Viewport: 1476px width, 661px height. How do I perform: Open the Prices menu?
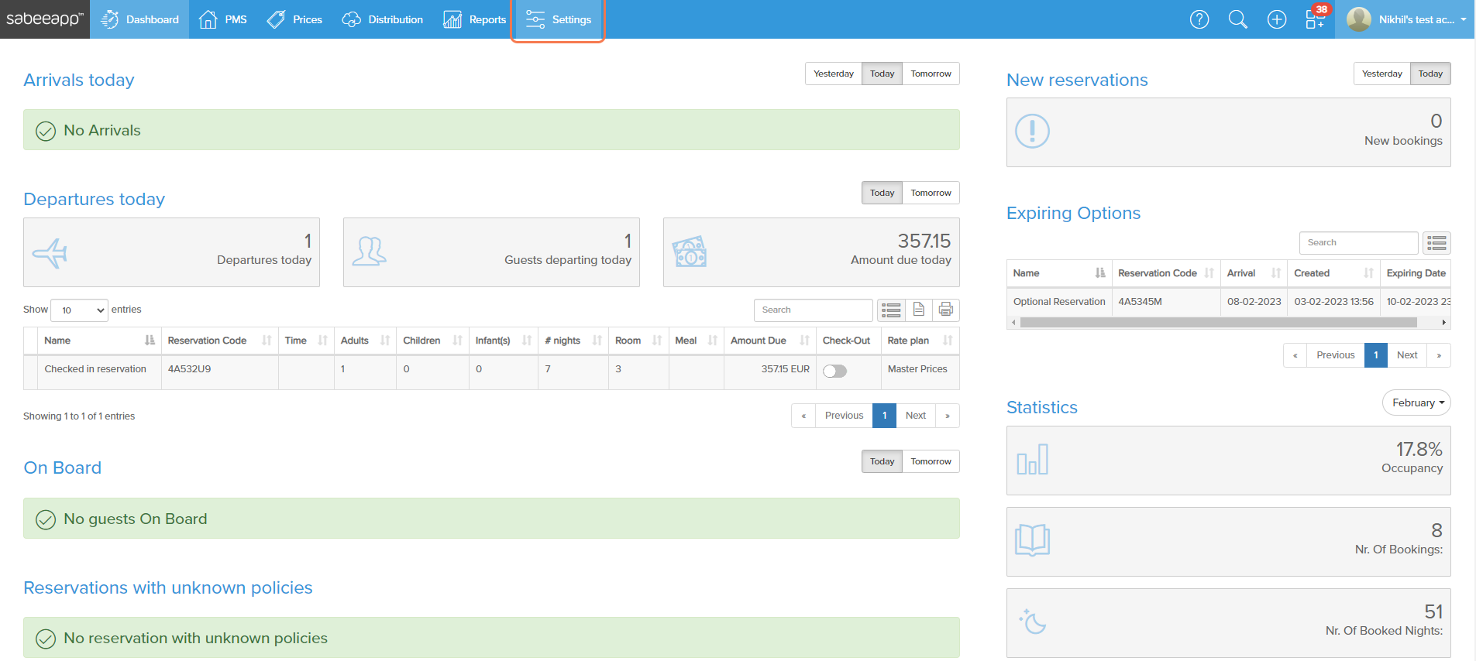tap(294, 19)
